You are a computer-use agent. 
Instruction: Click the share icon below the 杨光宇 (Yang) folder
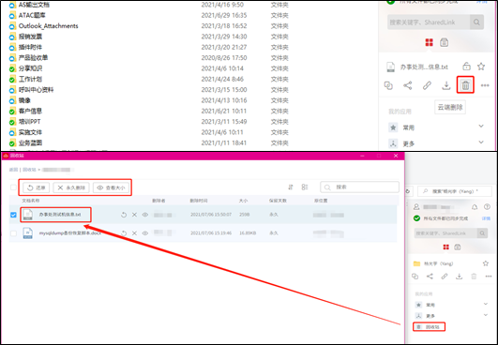430,277
